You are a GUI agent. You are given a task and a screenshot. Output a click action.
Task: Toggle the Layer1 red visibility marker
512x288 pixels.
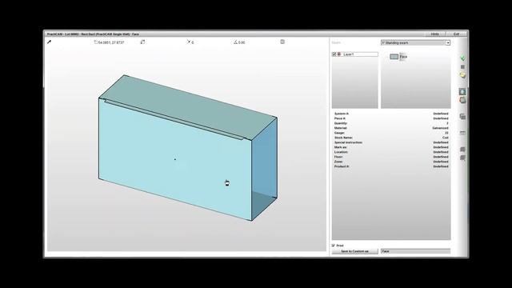(339, 54)
